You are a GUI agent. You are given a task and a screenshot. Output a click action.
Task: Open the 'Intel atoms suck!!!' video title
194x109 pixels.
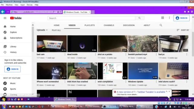click(167, 81)
